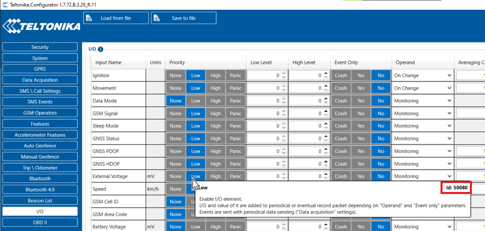The image size is (485, 231).
Task: Click the Teltonika logo
Action: pos(41,26)
